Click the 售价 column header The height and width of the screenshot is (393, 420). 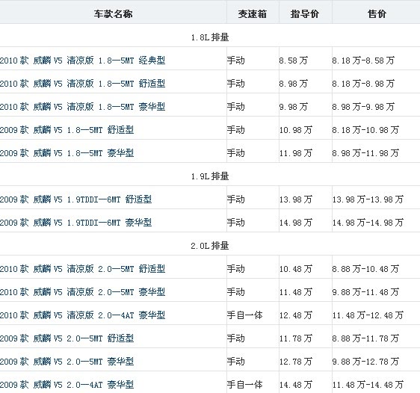point(377,14)
